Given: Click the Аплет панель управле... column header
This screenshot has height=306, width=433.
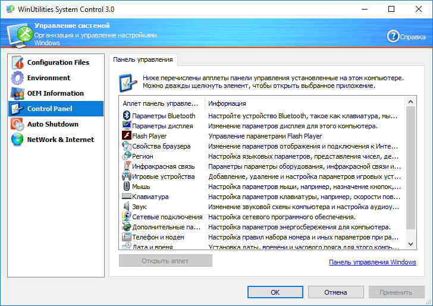Looking at the screenshot, I should tap(162, 103).
